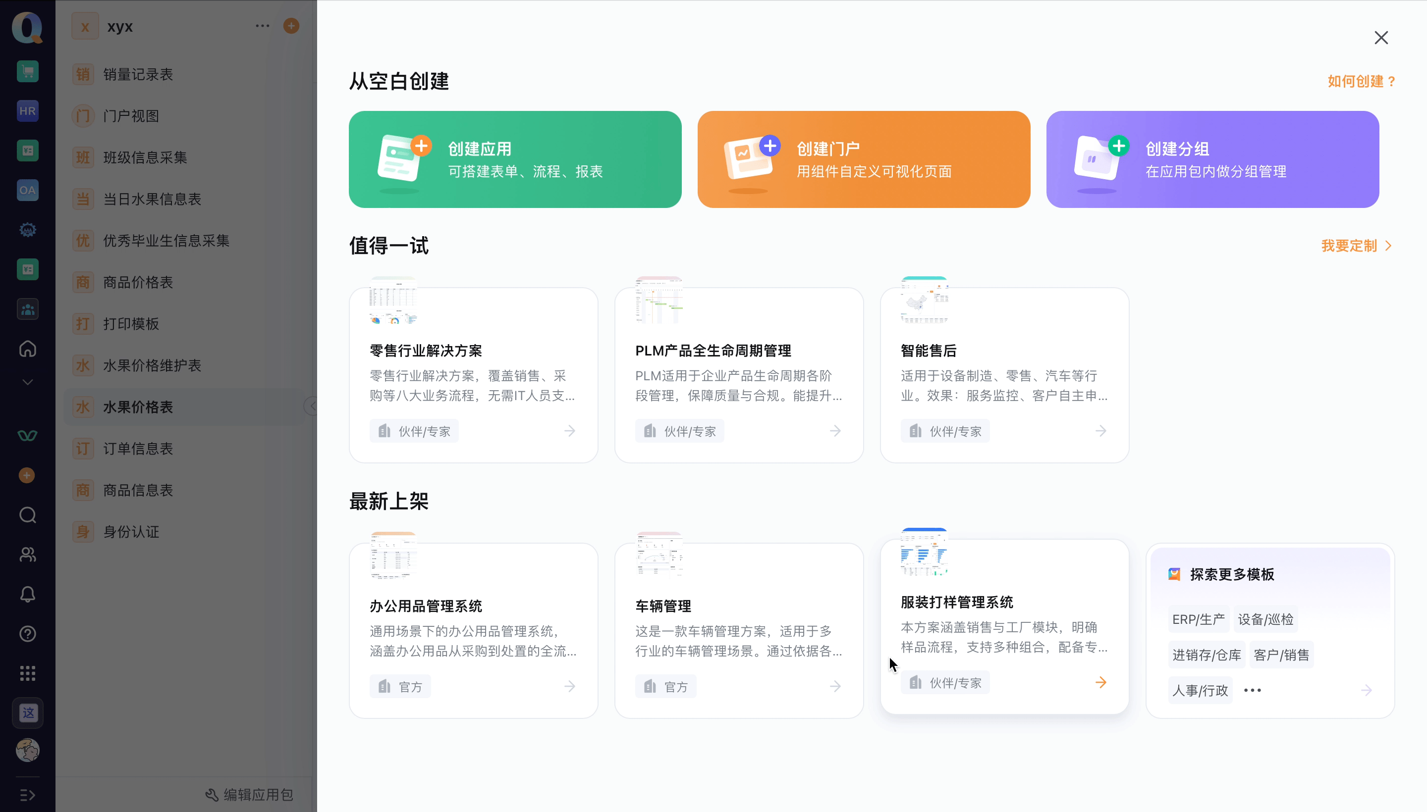Viewport: 1427px width, 812px height.
Task: Click the 零售行业解决方案 preview thumbnail
Action: pos(393,301)
